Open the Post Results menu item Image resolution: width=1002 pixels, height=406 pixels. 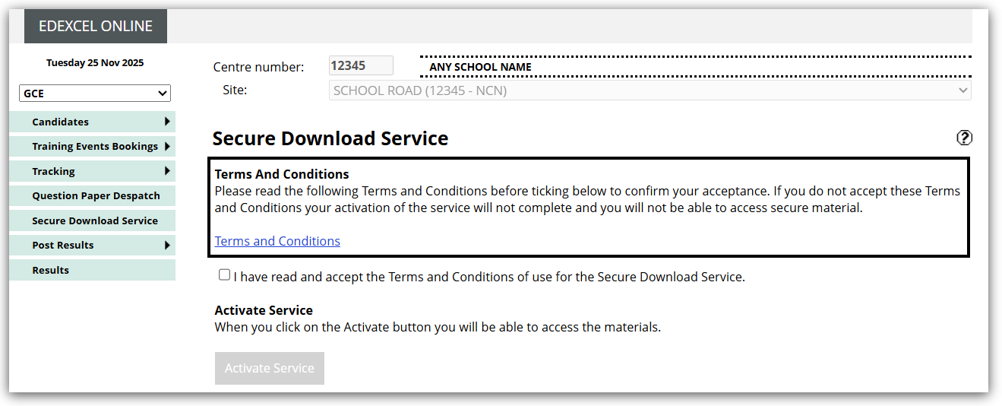point(63,245)
